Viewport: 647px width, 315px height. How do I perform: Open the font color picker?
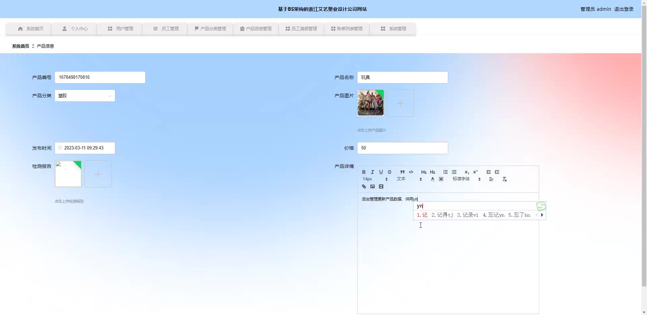point(433,179)
